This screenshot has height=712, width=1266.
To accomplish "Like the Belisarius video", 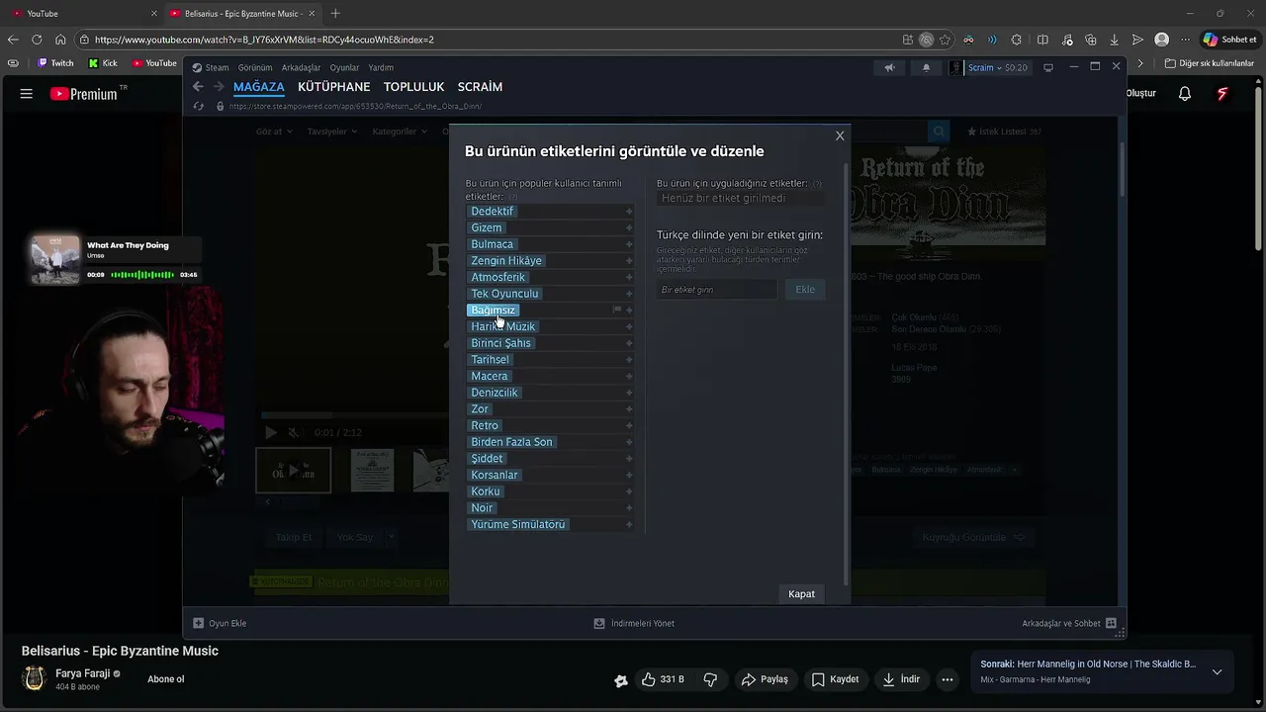I will pyautogui.click(x=663, y=679).
